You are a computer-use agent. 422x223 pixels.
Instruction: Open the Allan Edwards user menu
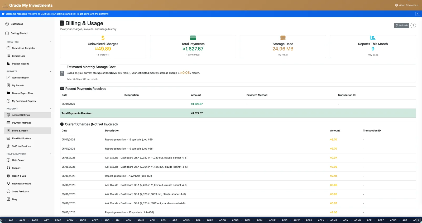click(407, 5)
